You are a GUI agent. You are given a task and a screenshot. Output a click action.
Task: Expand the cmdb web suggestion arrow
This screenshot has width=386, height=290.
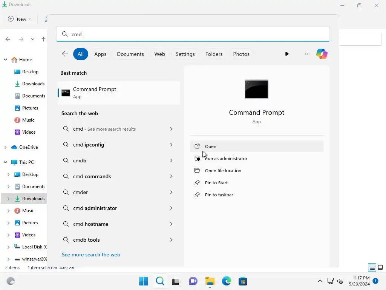(x=171, y=160)
